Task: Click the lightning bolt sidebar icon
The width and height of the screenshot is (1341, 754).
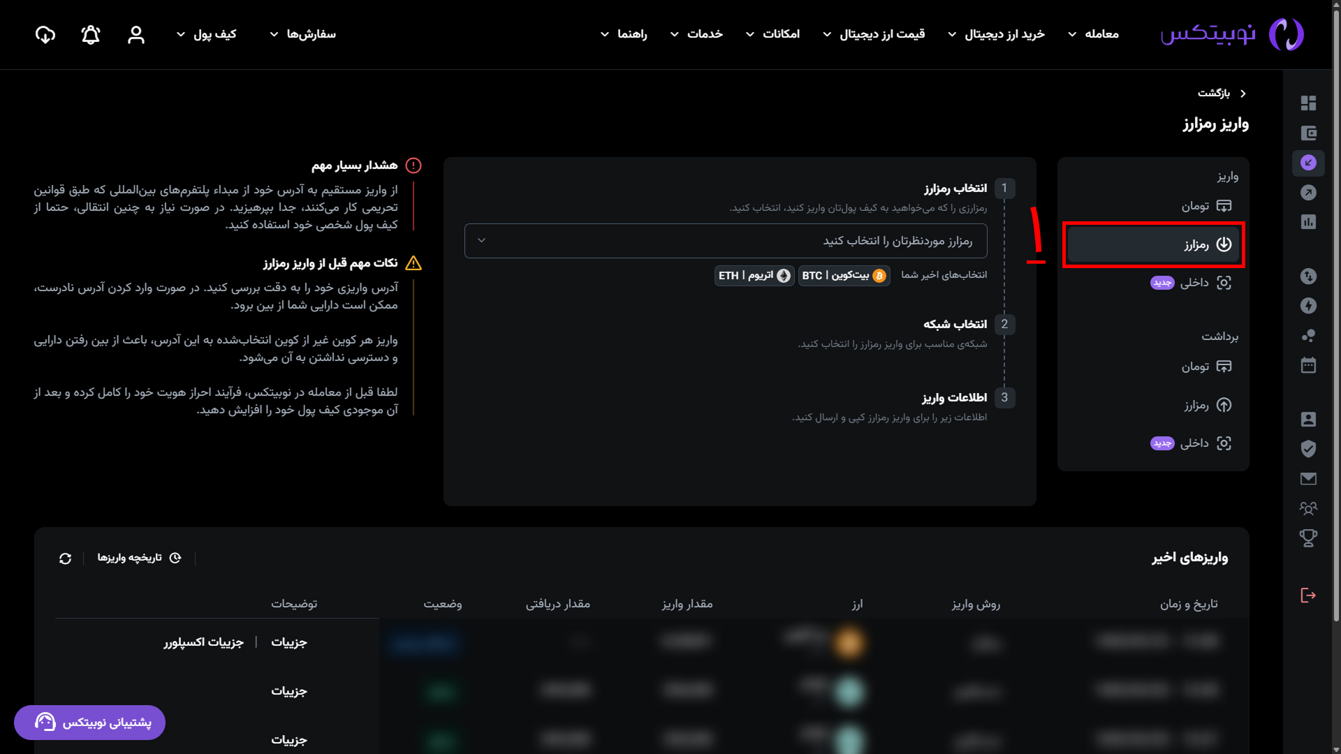Action: pos(1308,306)
